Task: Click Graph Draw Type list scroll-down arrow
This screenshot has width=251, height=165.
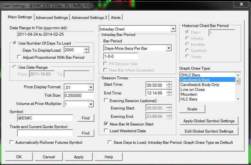Action: 238,99
